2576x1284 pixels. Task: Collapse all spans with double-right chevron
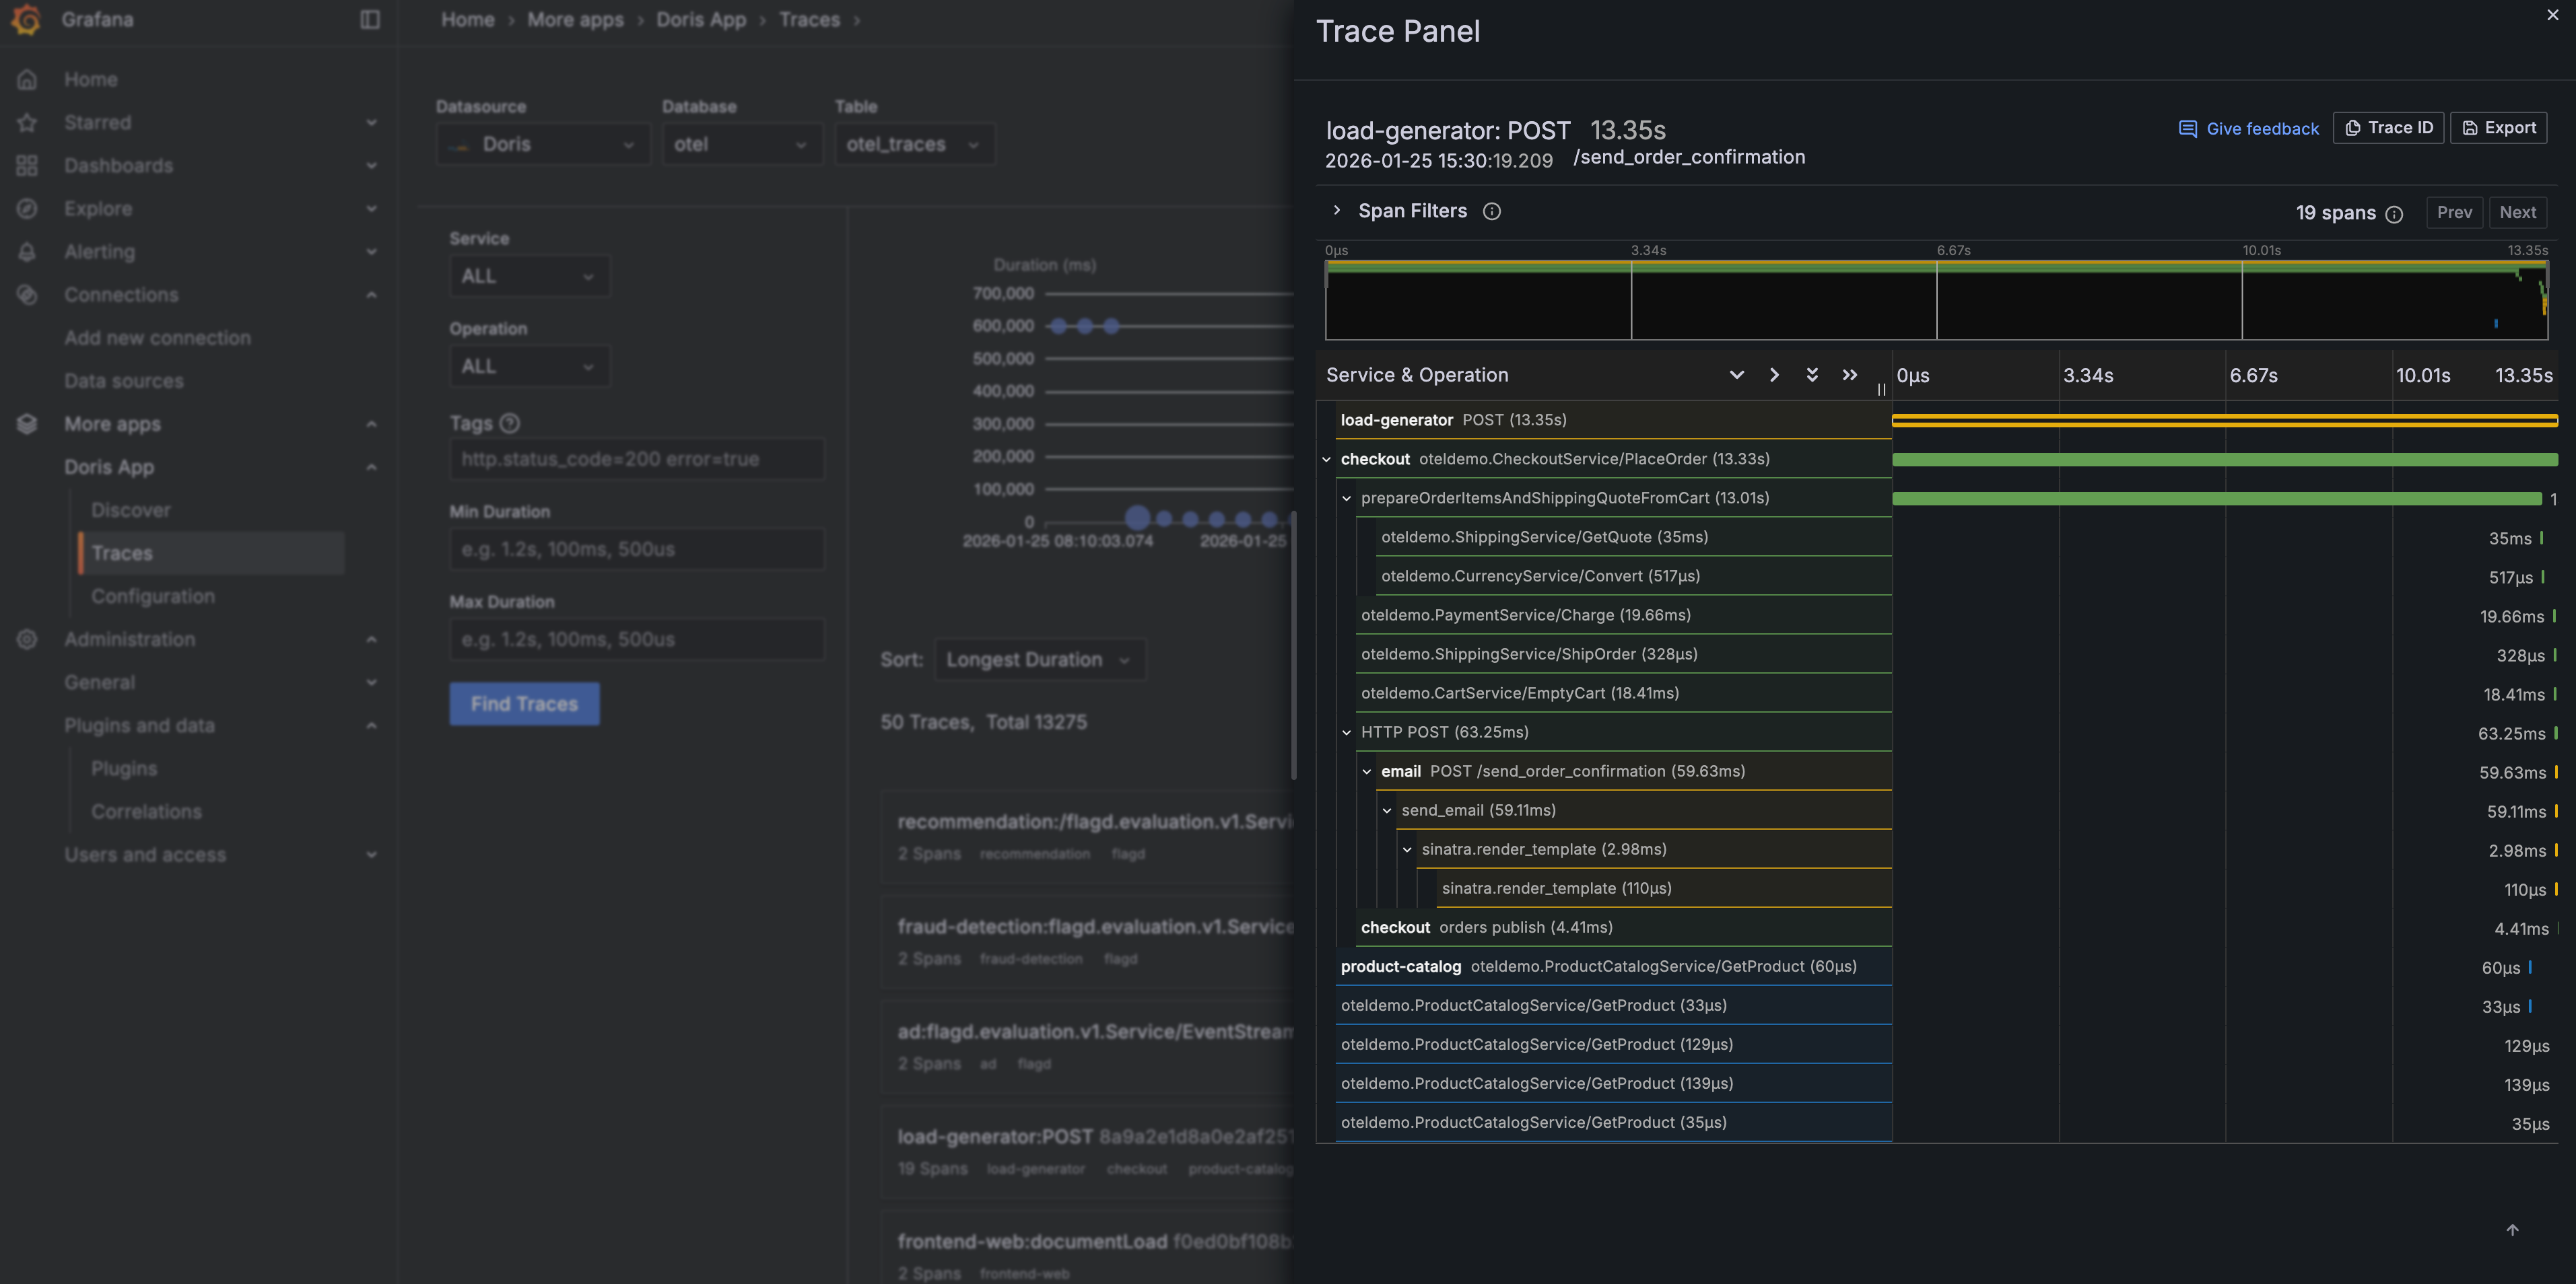(1850, 375)
